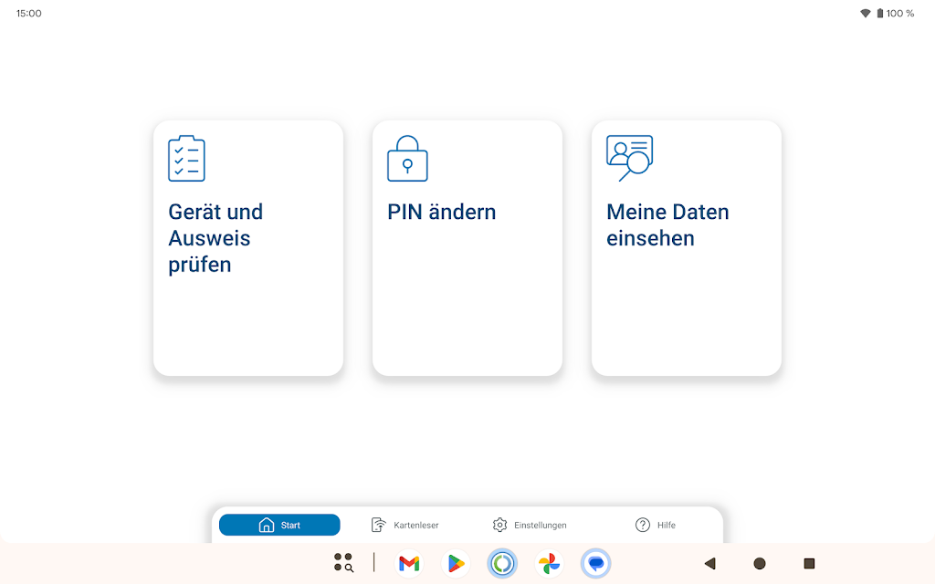Launch the Messages app icon
The image size is (935, 584).
595,564
